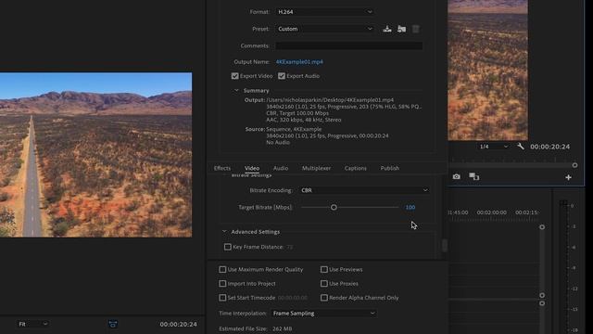This screenshot has width=593, height=334.
Task: Open the Preset Custom dropdown
Action: [324, 29]
